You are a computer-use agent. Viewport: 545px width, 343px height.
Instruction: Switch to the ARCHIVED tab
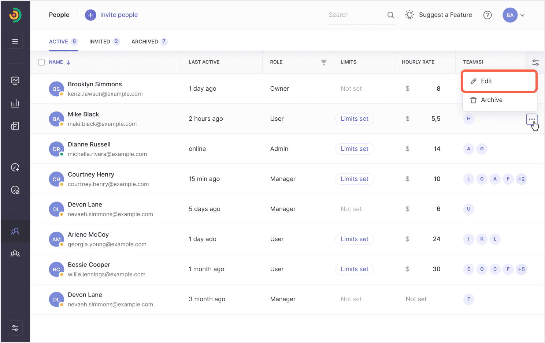tap(149, 42)
